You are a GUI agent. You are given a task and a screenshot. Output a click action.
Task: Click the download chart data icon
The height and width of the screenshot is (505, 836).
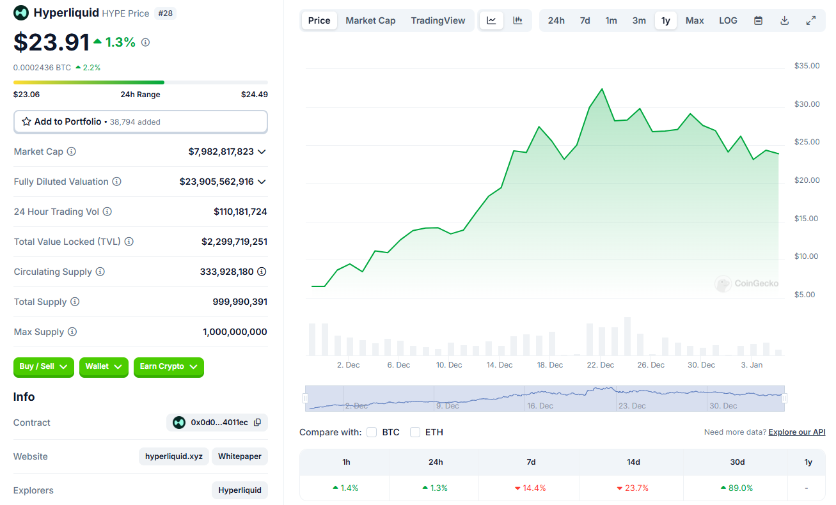tap(784, 20)
